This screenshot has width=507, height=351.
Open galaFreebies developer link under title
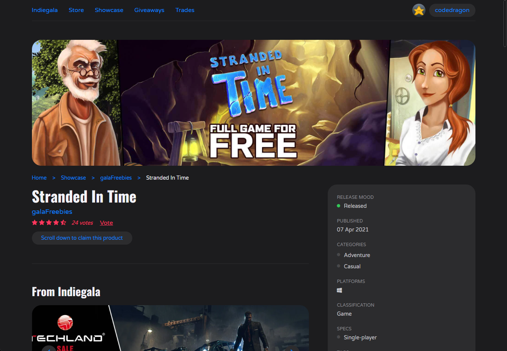[x=52, y=212]
